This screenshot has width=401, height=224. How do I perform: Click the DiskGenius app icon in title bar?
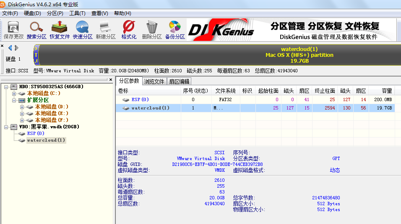click(3, 4)
